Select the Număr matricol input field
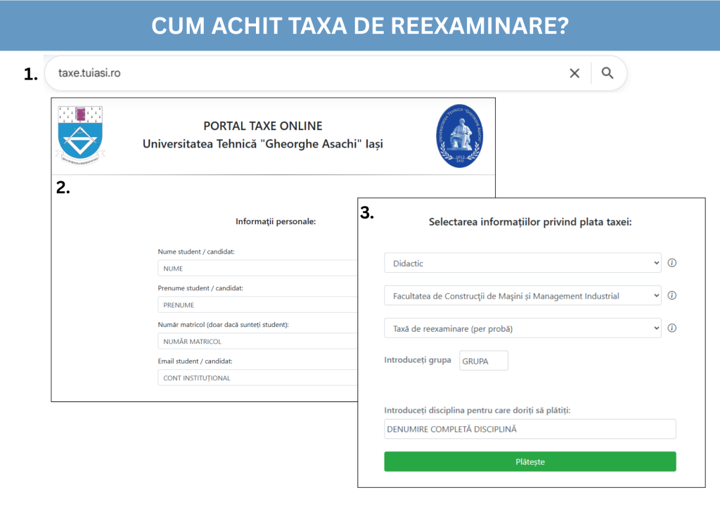The height and width of the screenshot is (509, 720). [x=258, y=342]
